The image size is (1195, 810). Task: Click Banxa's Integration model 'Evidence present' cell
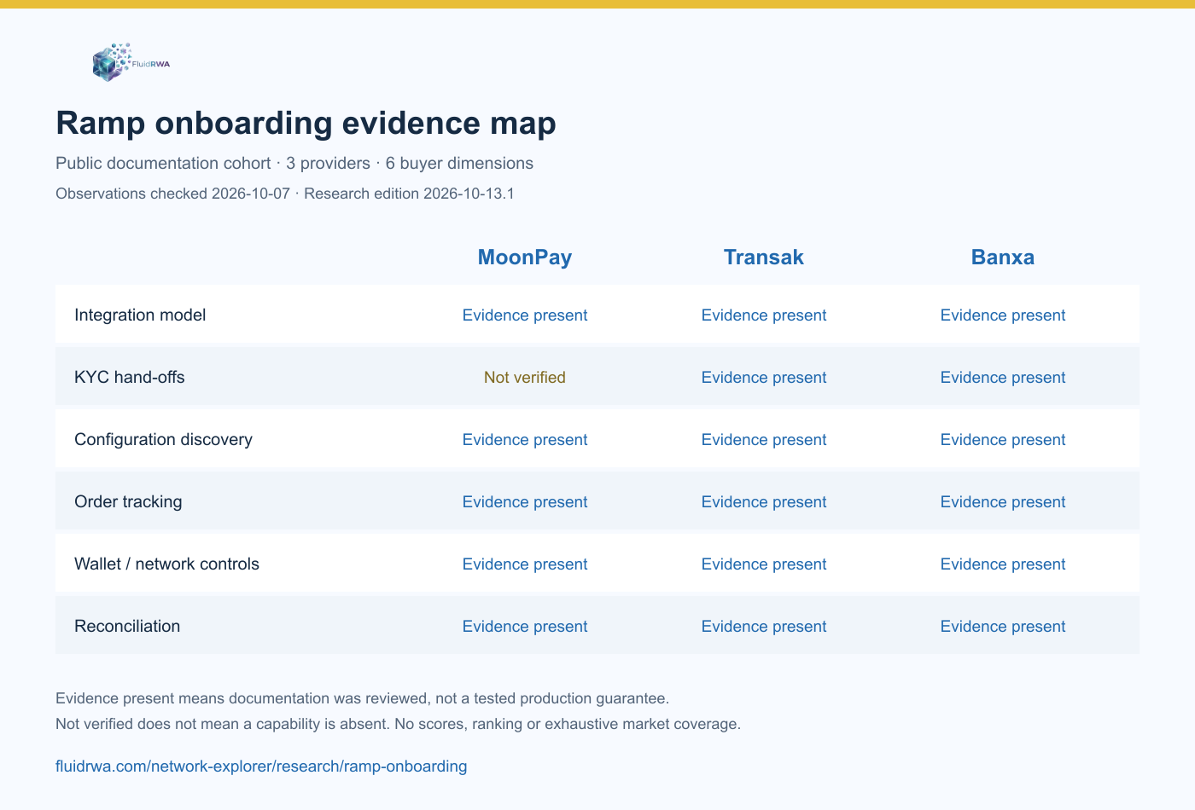click(1003, 315)
